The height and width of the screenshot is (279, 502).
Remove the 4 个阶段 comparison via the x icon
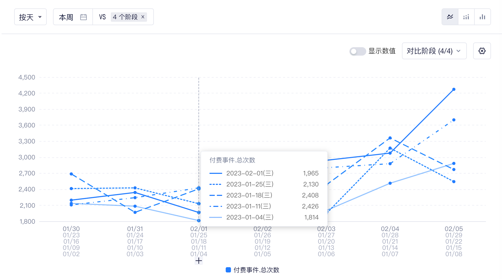[143, 17]
